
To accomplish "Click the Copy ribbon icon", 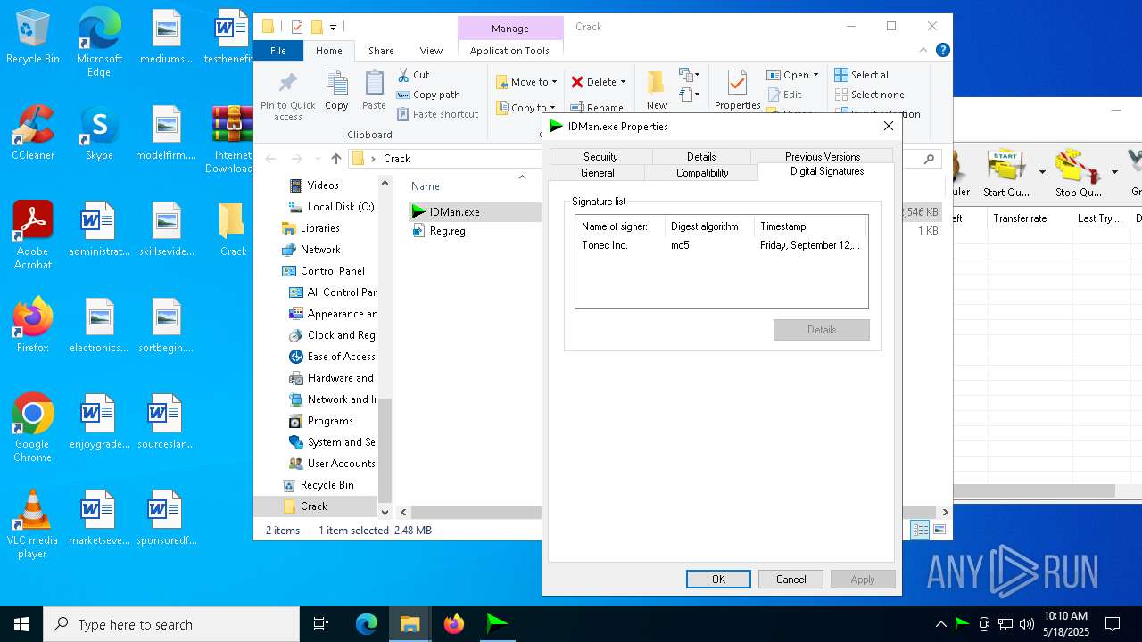I will pos(336,90).
